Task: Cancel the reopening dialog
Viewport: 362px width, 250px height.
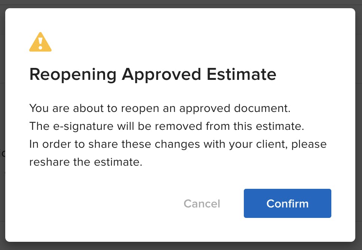Action: click(202, 204)
